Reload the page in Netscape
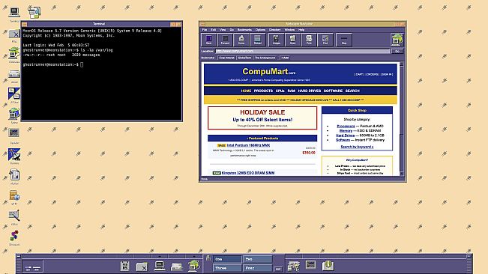This screenshot has width=488, height=274. click(257, 40)
